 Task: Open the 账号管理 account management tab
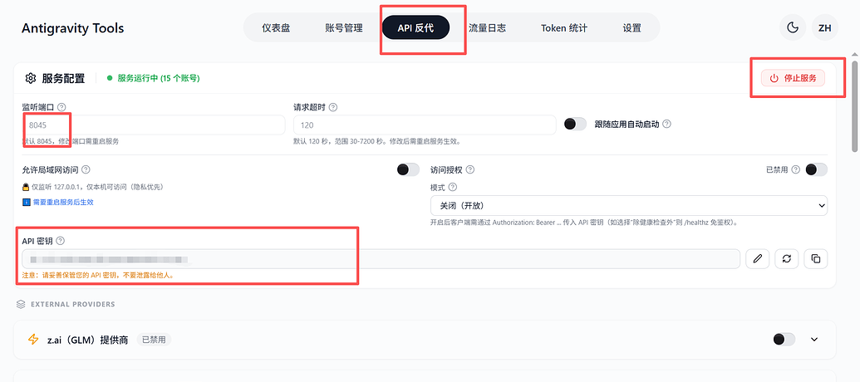344,28
